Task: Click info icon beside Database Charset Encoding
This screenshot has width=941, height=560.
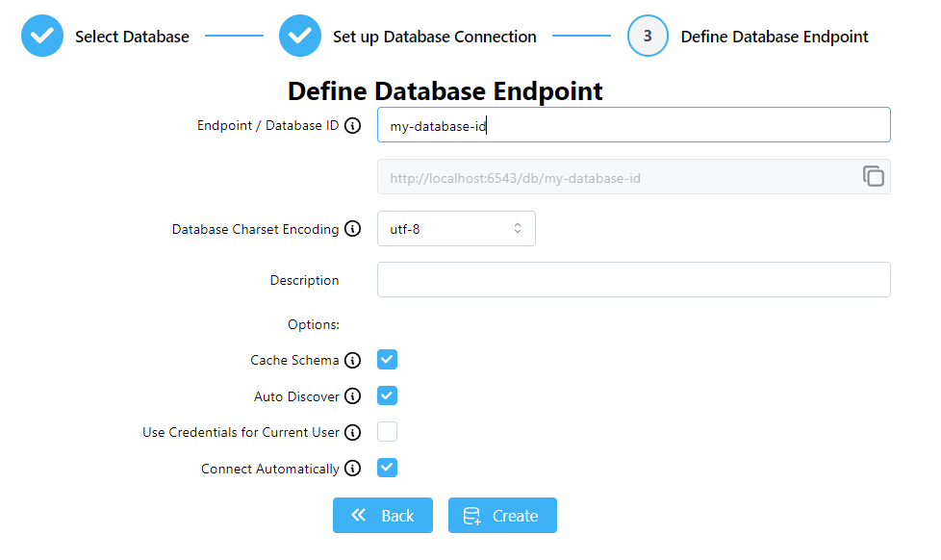Action: click(x=352, y=229)
